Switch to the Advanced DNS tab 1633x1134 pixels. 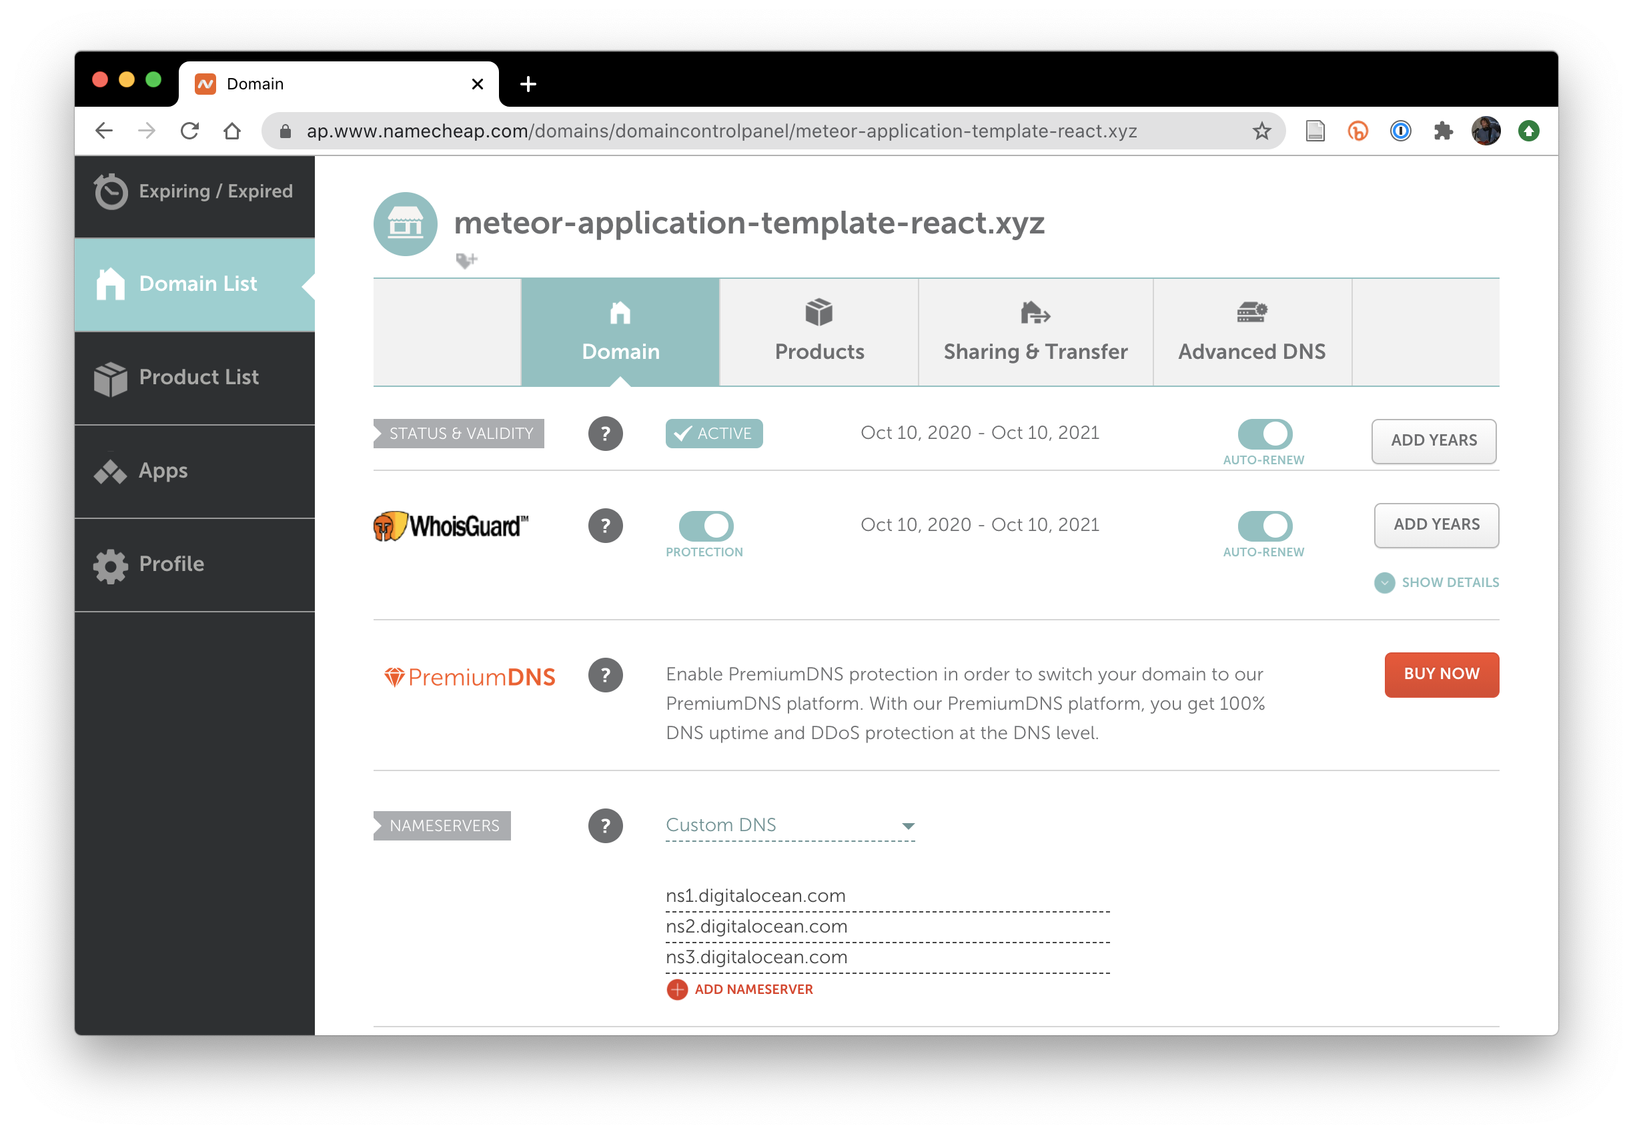coord(1251,332)
